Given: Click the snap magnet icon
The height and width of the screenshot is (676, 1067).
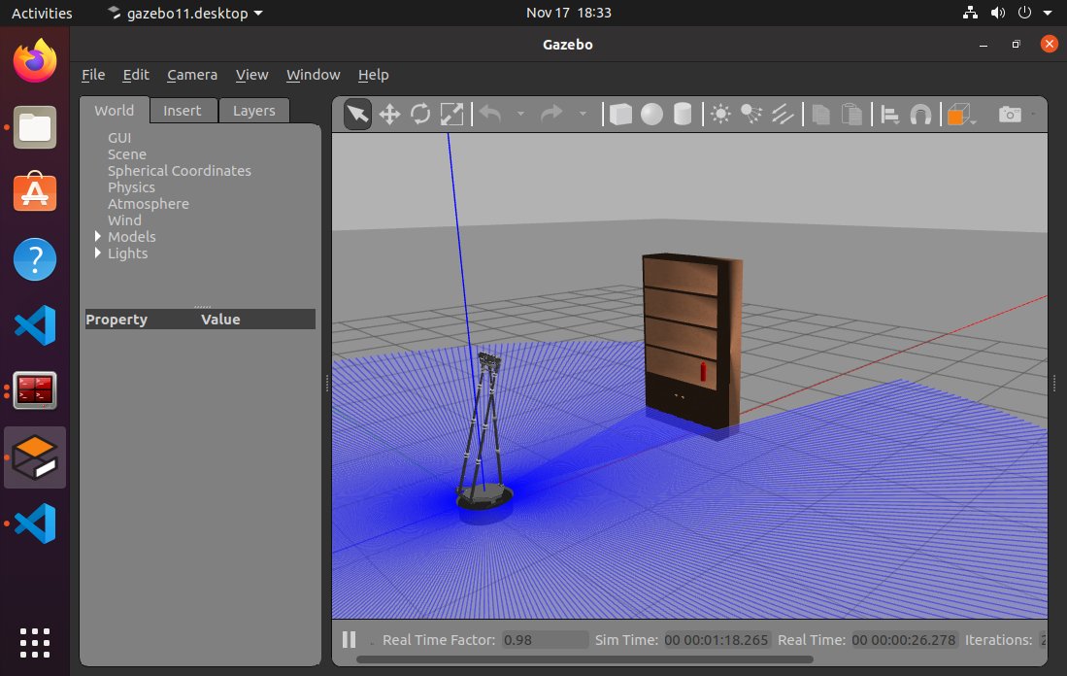Looking at the screenshot, I should tap(920, 115).
